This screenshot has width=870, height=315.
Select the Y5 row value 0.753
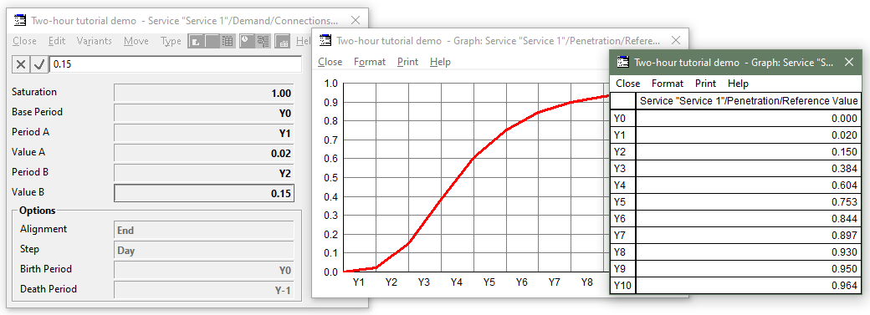click(x=749, y=202)
